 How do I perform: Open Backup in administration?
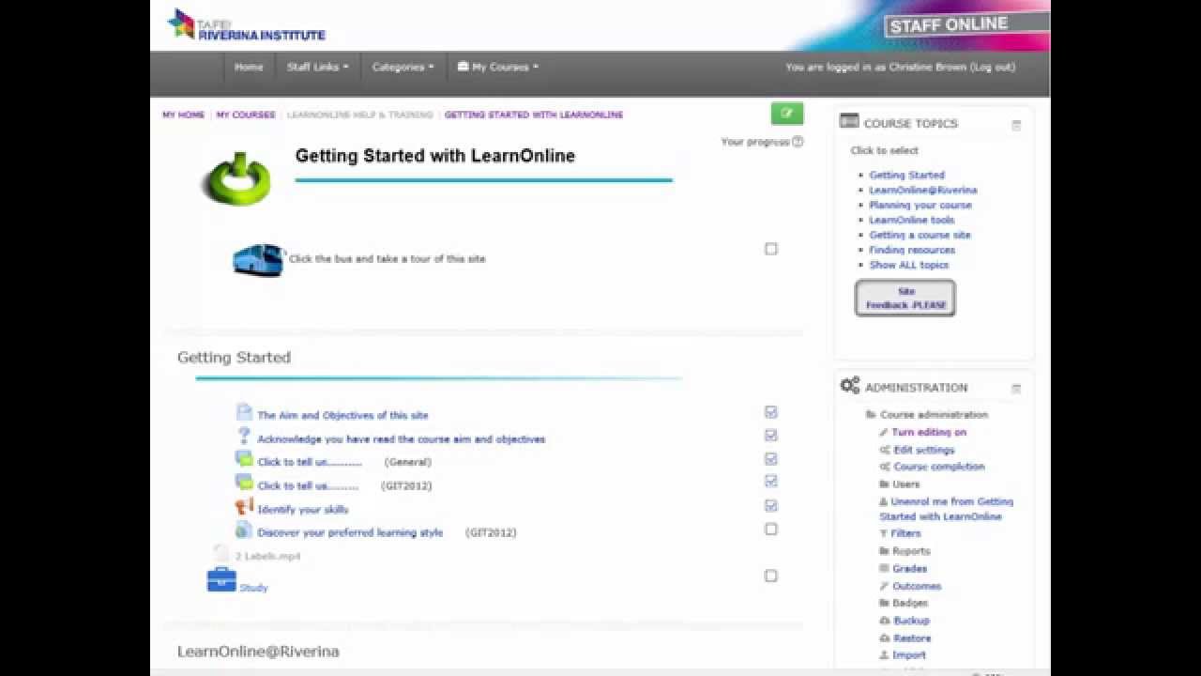911,621
